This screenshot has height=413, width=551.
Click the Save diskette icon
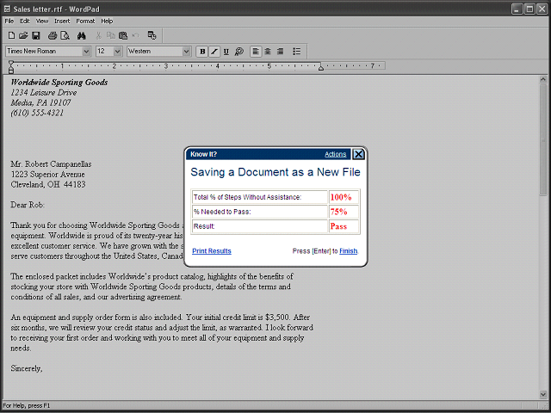point(36,35)
